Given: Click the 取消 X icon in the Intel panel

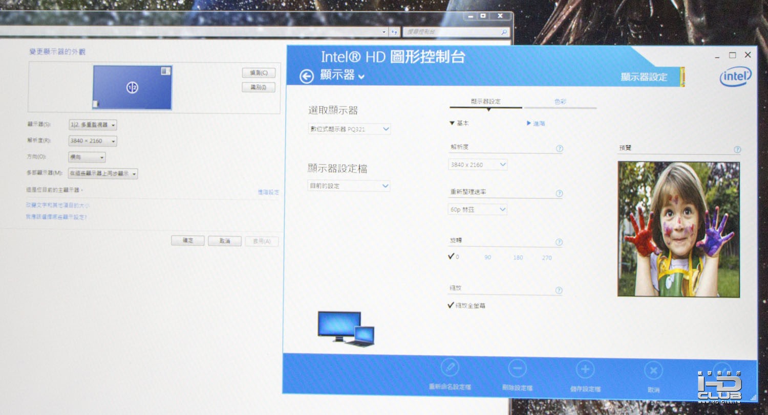Looking at the screenshot, I should [653, 371].
